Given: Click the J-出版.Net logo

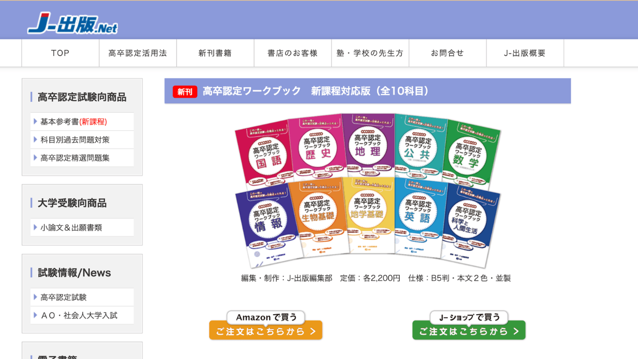Looking at the screenshot, I should click(x=73, y=22).
